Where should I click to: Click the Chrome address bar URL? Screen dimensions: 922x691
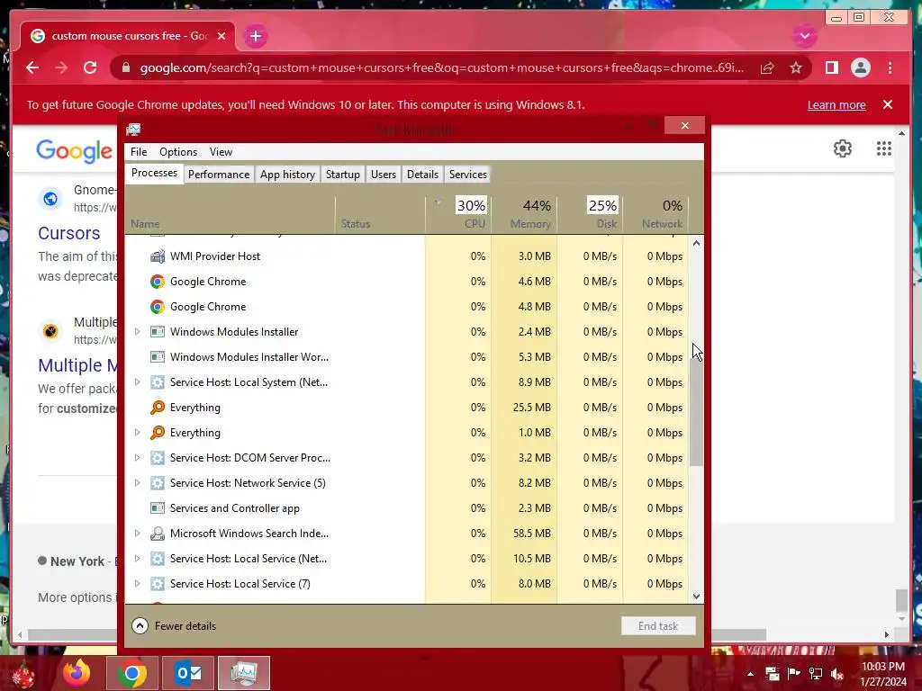coord(441,67)
